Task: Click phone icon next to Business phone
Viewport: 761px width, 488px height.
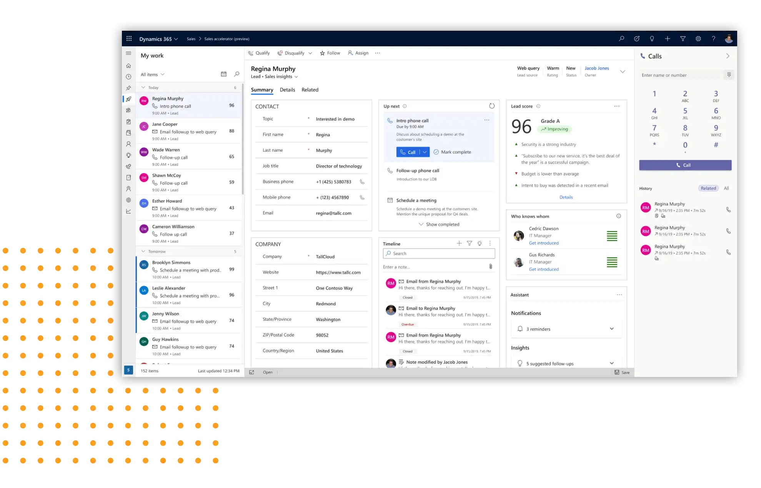Action: pyautogui.click(x=362, y=182)
